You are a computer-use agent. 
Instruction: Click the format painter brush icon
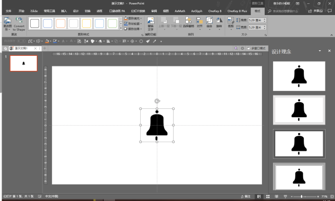pos(148,41)
